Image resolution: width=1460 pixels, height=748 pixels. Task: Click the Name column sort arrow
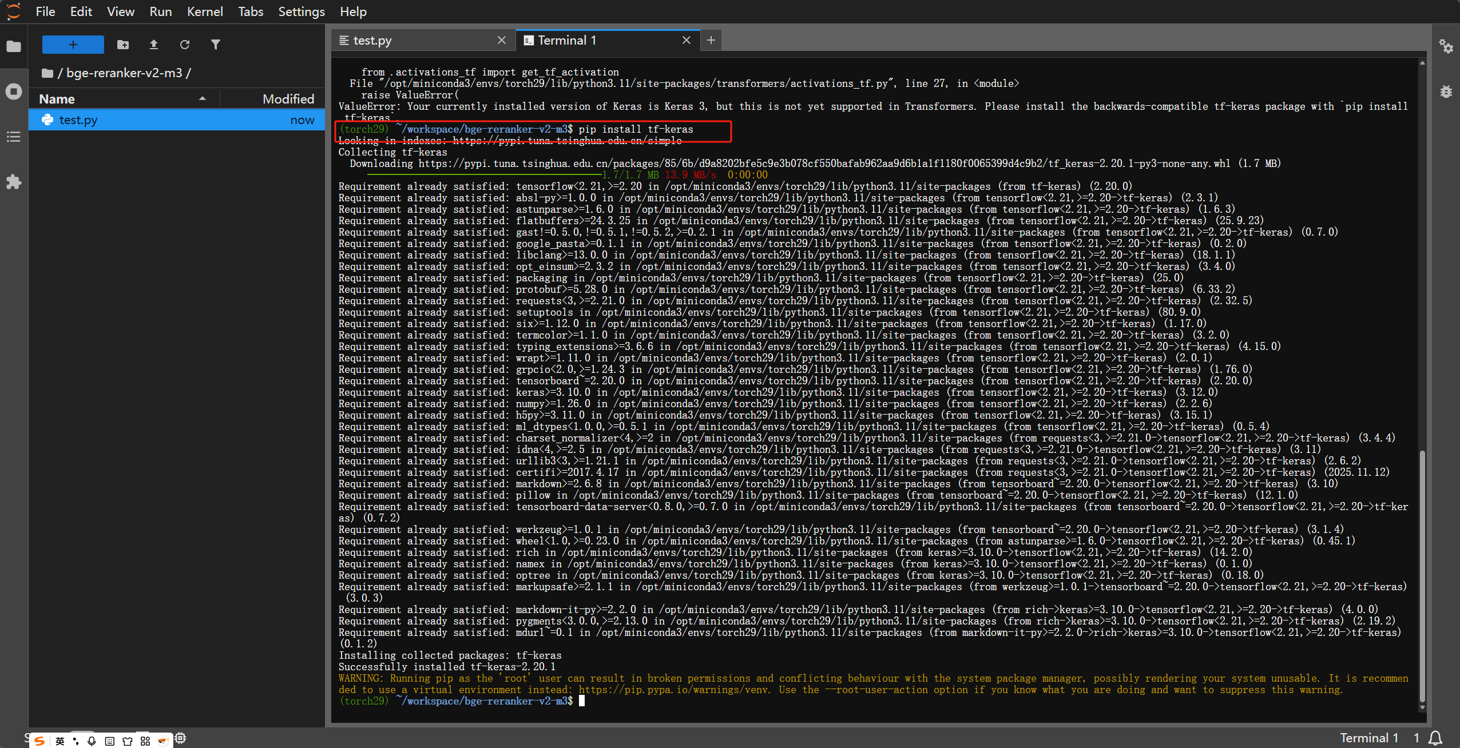203,98
